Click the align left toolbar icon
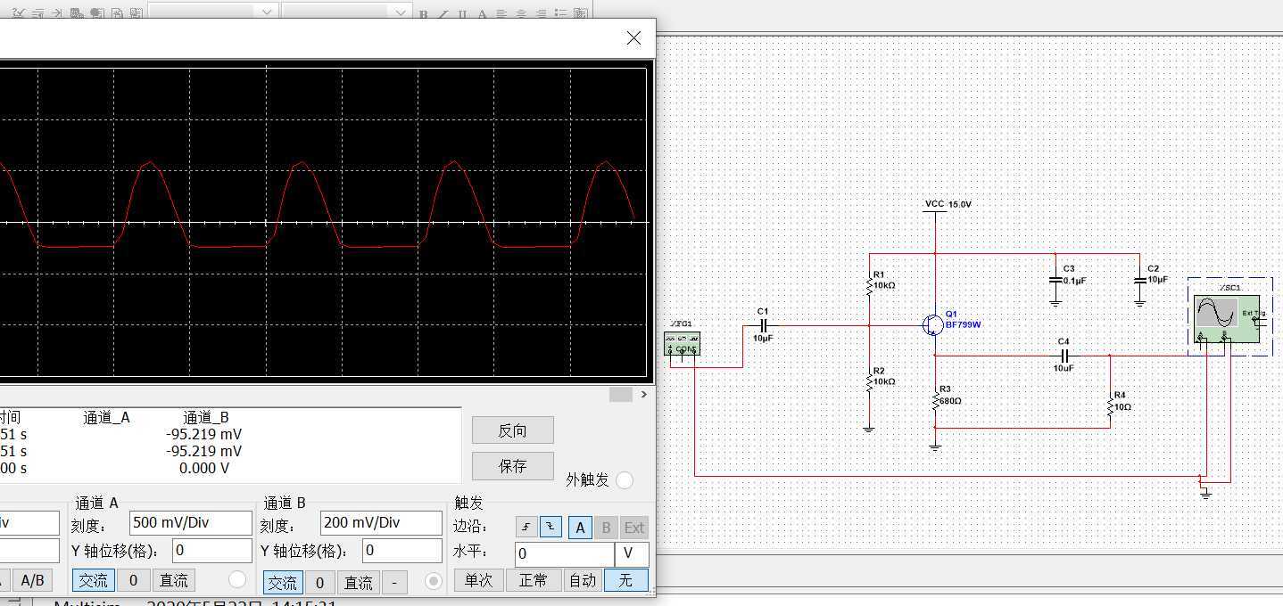Screen dimensions: 1283x606 coord(501,13)
